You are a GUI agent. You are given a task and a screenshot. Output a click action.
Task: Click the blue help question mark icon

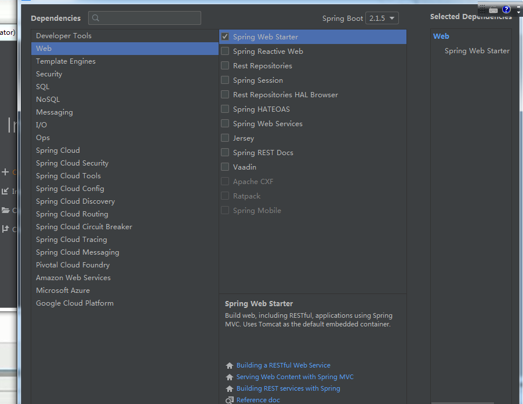tap(506, 9)
